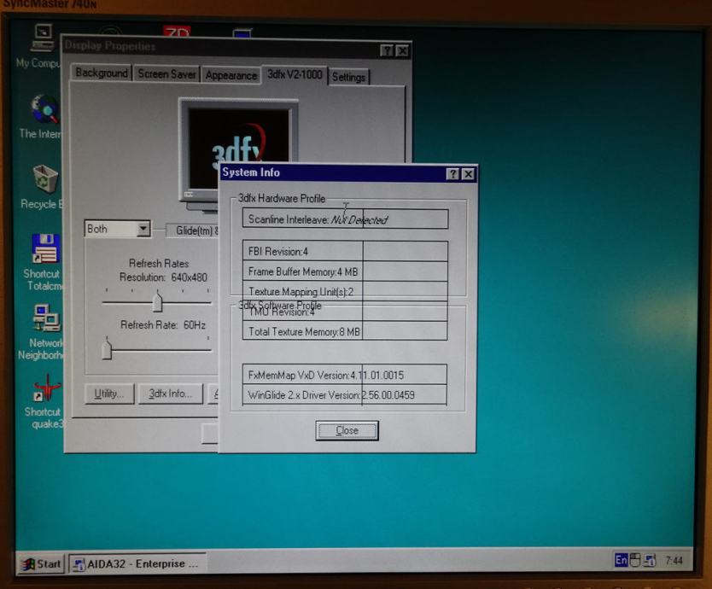Click the Frame Buffer Memory:4 MB row
Viewport: 712px width, 589px height.
(x=345, y=271)
